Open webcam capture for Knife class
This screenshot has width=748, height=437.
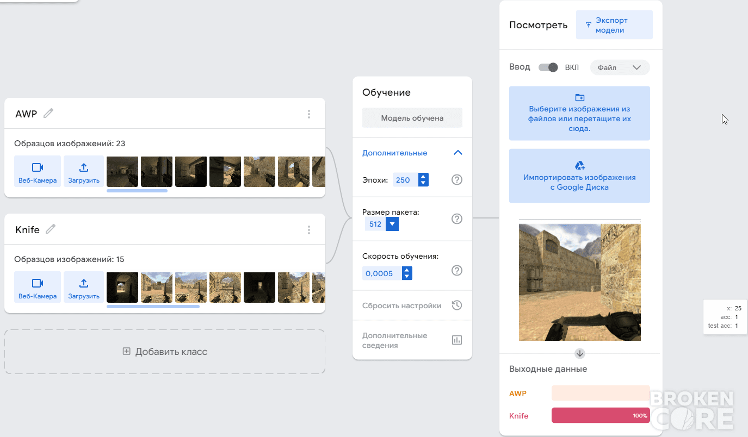(38, 287)
